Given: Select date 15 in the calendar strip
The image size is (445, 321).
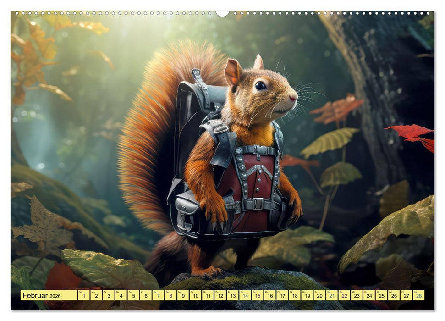Looking at the screenshot, I should point(258,296).
